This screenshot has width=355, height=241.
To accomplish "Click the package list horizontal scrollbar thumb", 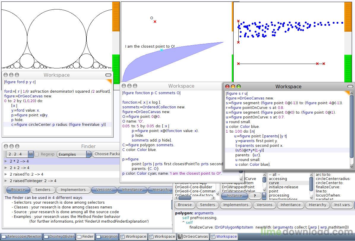I will pyautogui.click(x=185, y=198).
